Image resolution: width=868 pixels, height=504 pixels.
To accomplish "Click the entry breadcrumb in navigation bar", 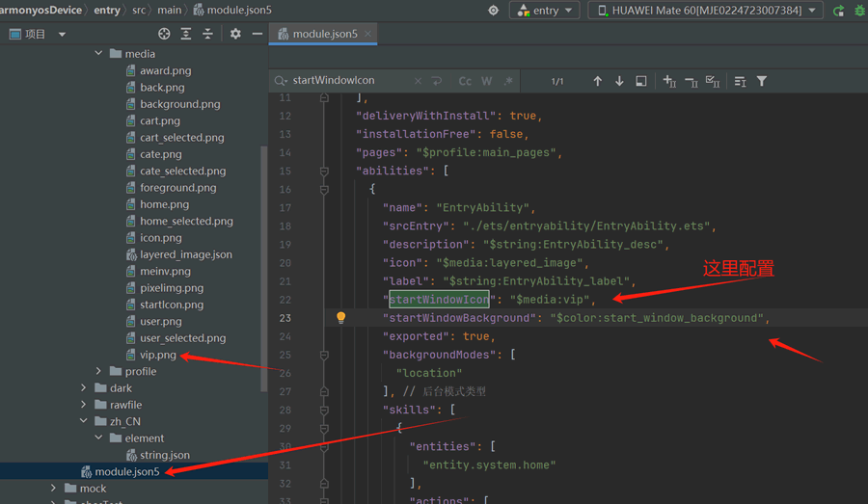I will pos(107,10).
